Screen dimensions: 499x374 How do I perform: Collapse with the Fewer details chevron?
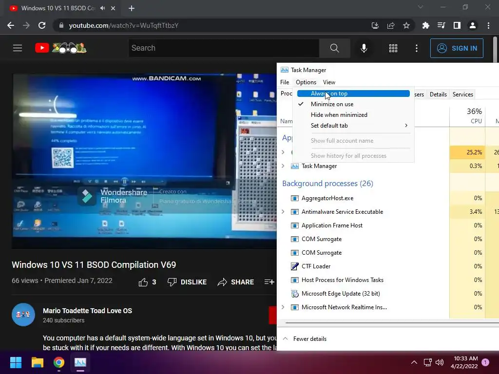pos(286,339)
